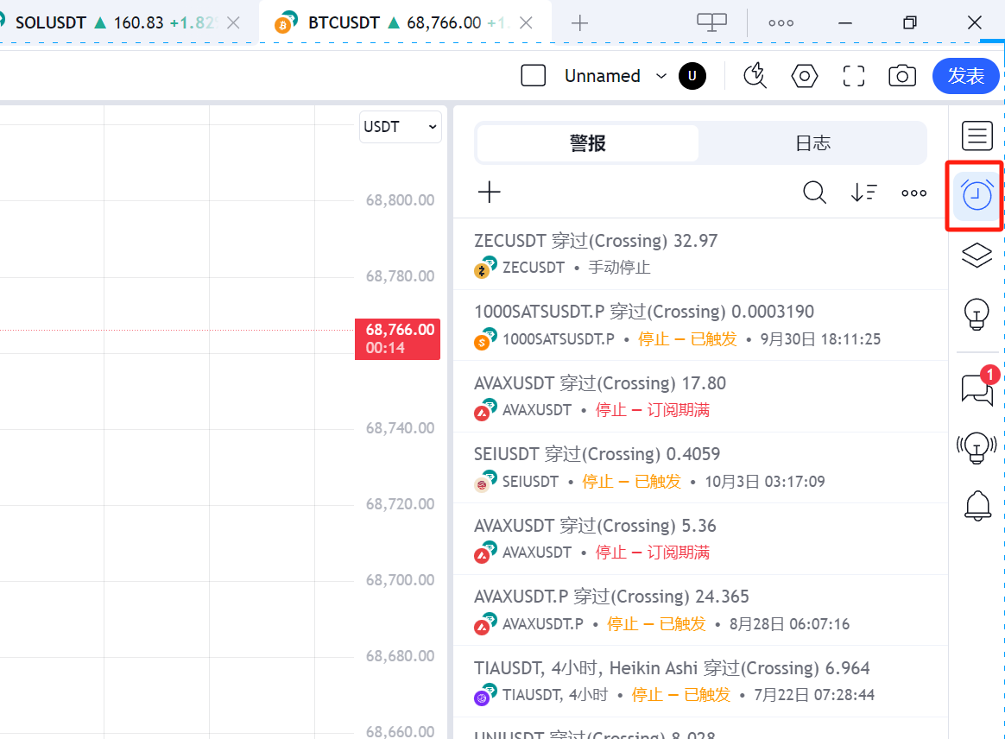The height and width of the screenshot is (739, 1005).
Task: Open the USDT currency dropdown
Action: 400,127
